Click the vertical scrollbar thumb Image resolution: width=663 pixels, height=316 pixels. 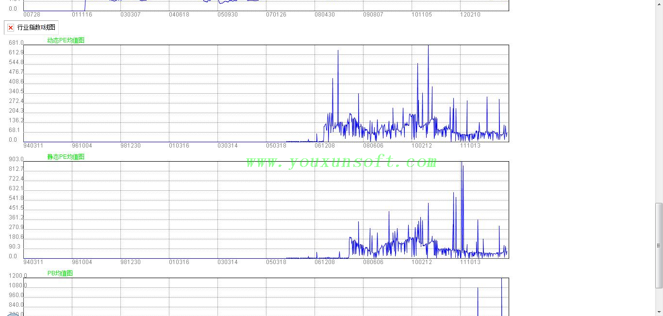(x=659, y=245)
